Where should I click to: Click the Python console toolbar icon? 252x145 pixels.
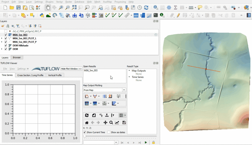pos(42,15)
